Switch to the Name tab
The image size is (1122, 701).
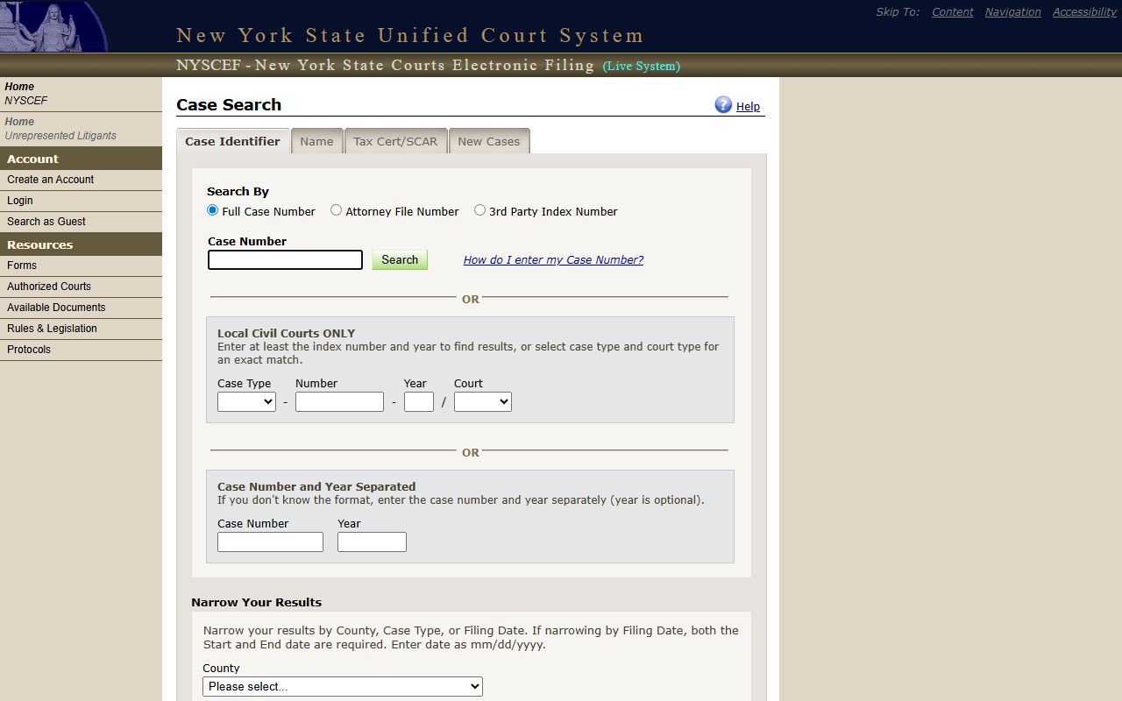pos(316,141)
